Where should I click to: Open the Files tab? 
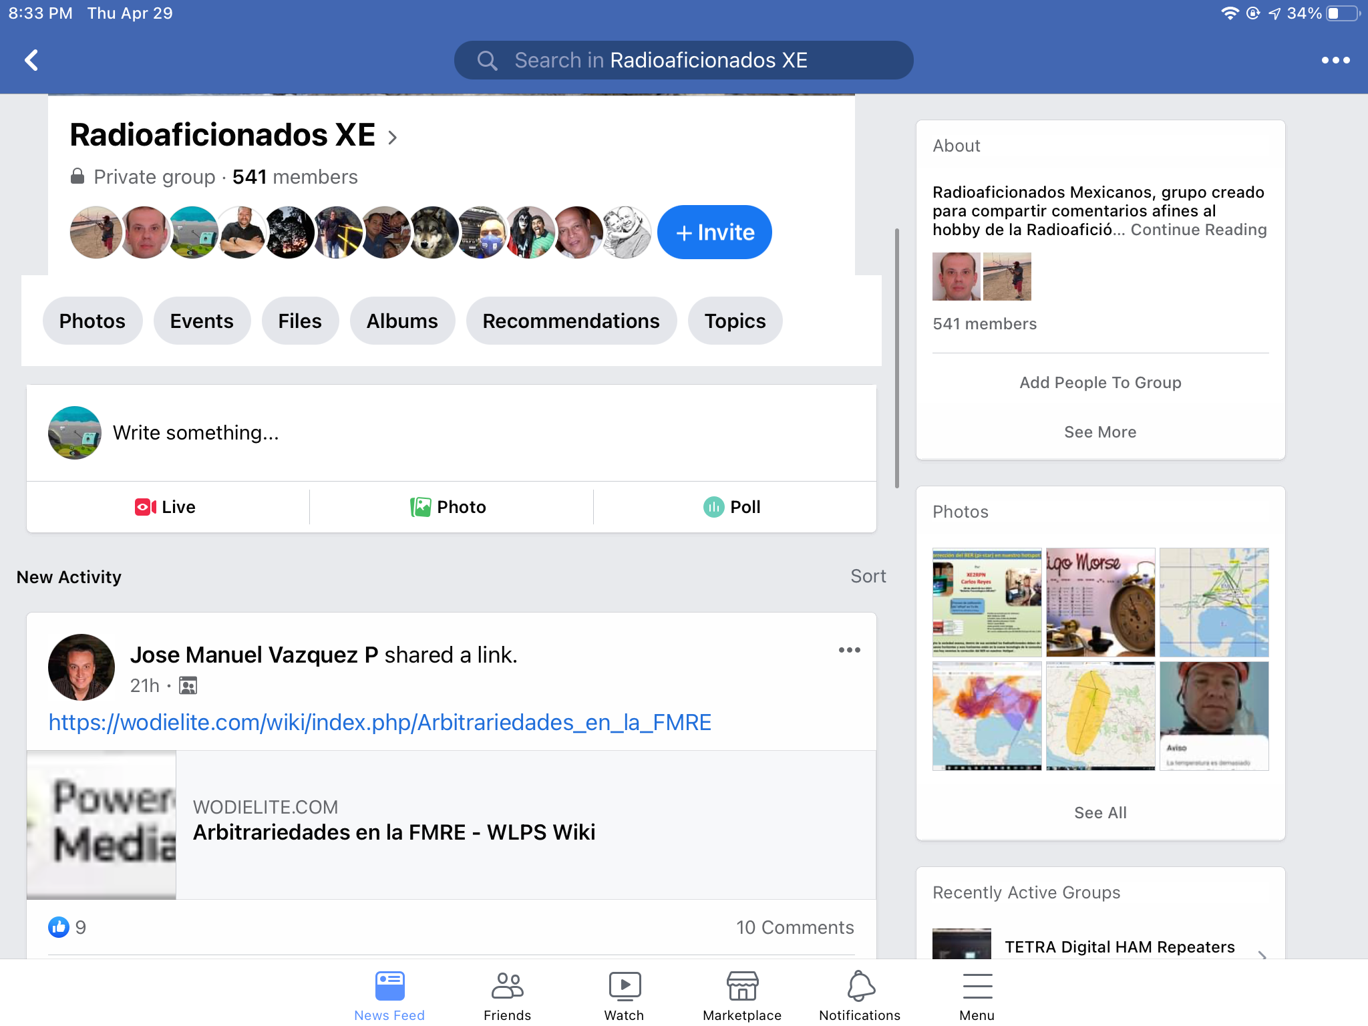tap(300, 321)
